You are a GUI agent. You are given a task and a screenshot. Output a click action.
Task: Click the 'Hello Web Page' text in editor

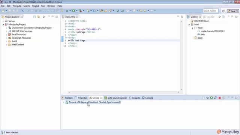(x=76, y=40)
